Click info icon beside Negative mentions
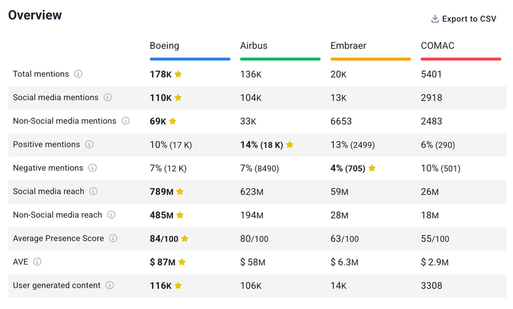Screen dimensions: 513x309 click(x=93, y=167)
